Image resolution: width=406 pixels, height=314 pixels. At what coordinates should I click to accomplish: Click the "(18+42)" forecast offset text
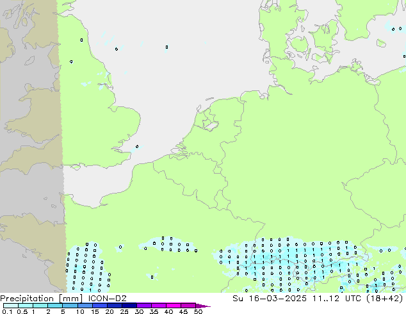385,299
